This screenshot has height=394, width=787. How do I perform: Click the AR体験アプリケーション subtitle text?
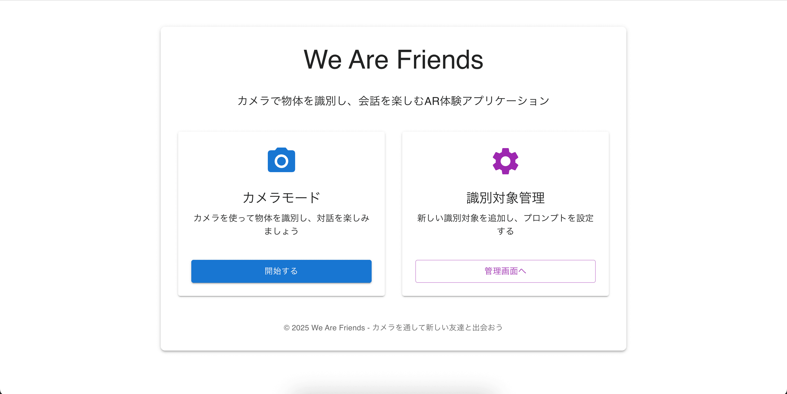pos(487,101)
